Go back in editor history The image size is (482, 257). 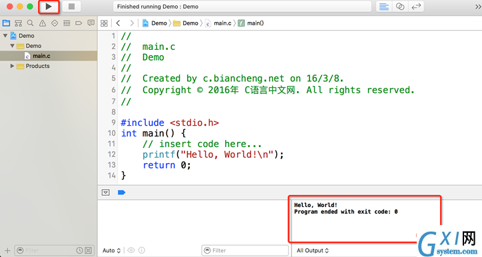118,23
